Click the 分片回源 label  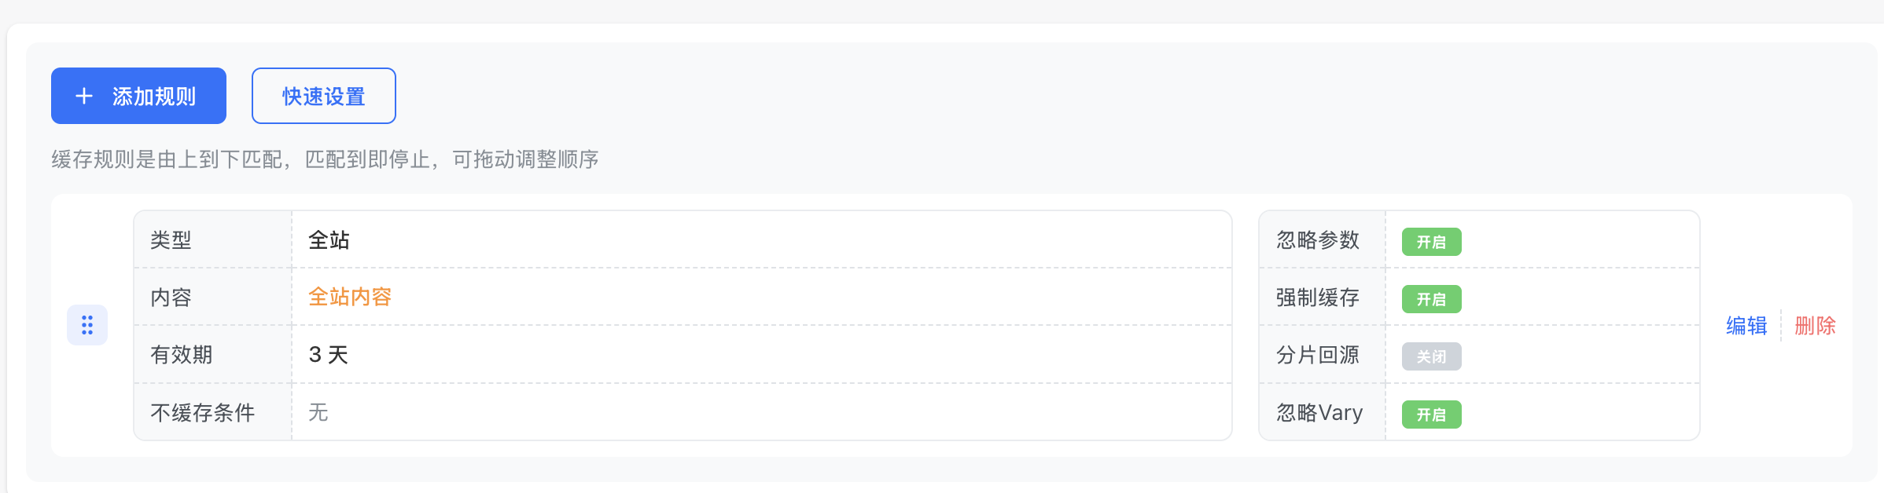coord(1317,355)
